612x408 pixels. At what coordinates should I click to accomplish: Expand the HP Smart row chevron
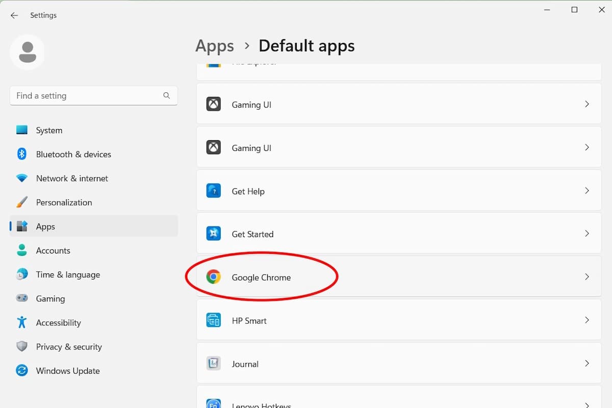[587, 320]
